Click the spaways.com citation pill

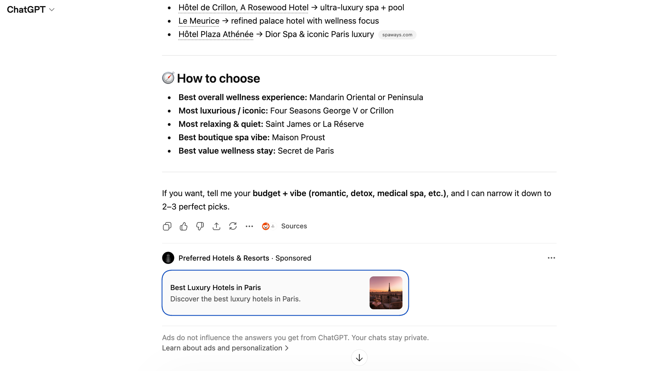pyautogui.click(x=397, y=35)
